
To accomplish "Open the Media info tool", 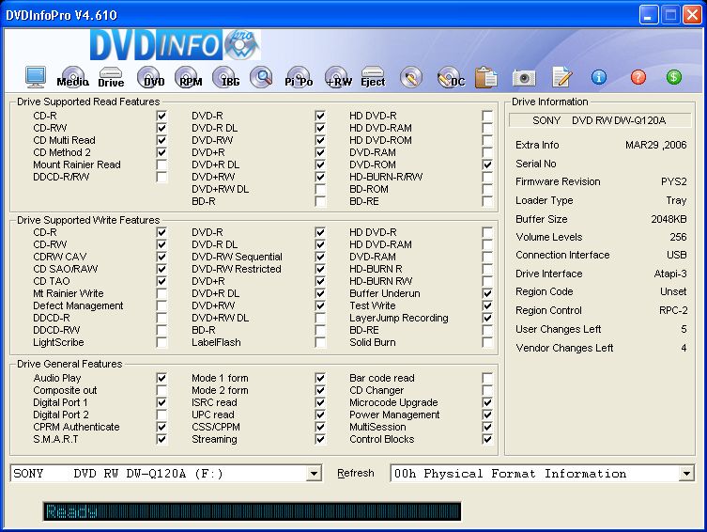I will coord(72,77).
